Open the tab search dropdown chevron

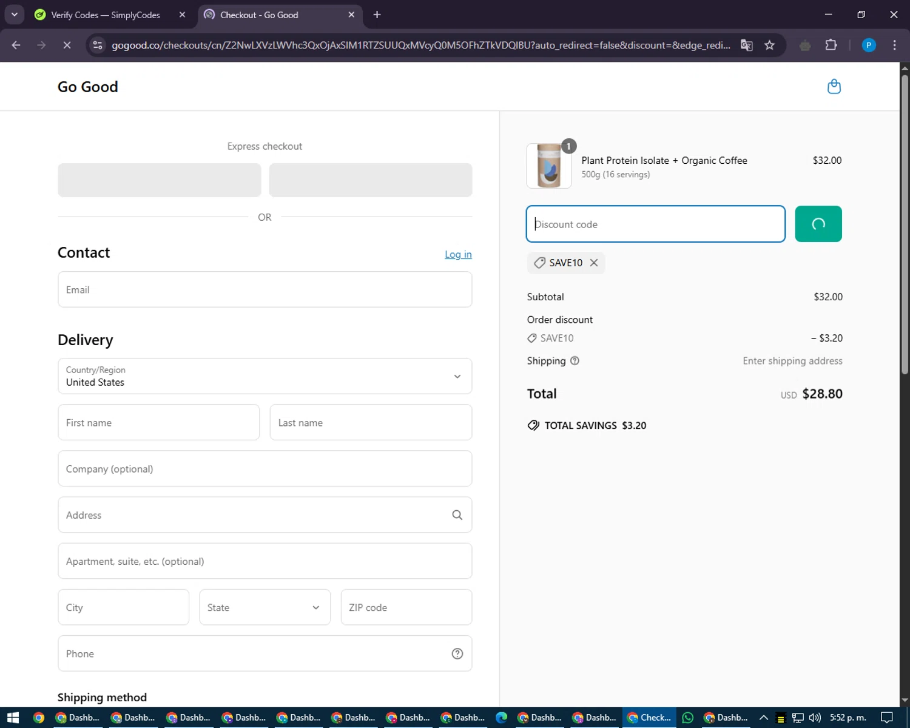(14, 15)
